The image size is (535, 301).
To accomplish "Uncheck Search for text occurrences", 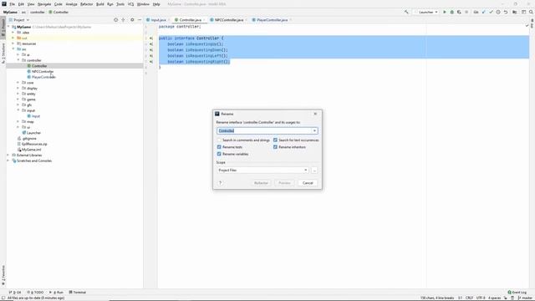I will coord(275,140).
